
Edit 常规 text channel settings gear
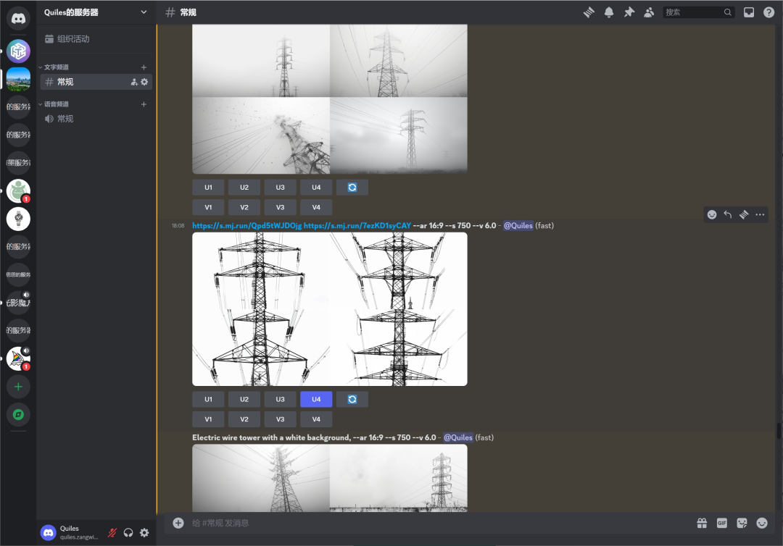tap(144, 82)
